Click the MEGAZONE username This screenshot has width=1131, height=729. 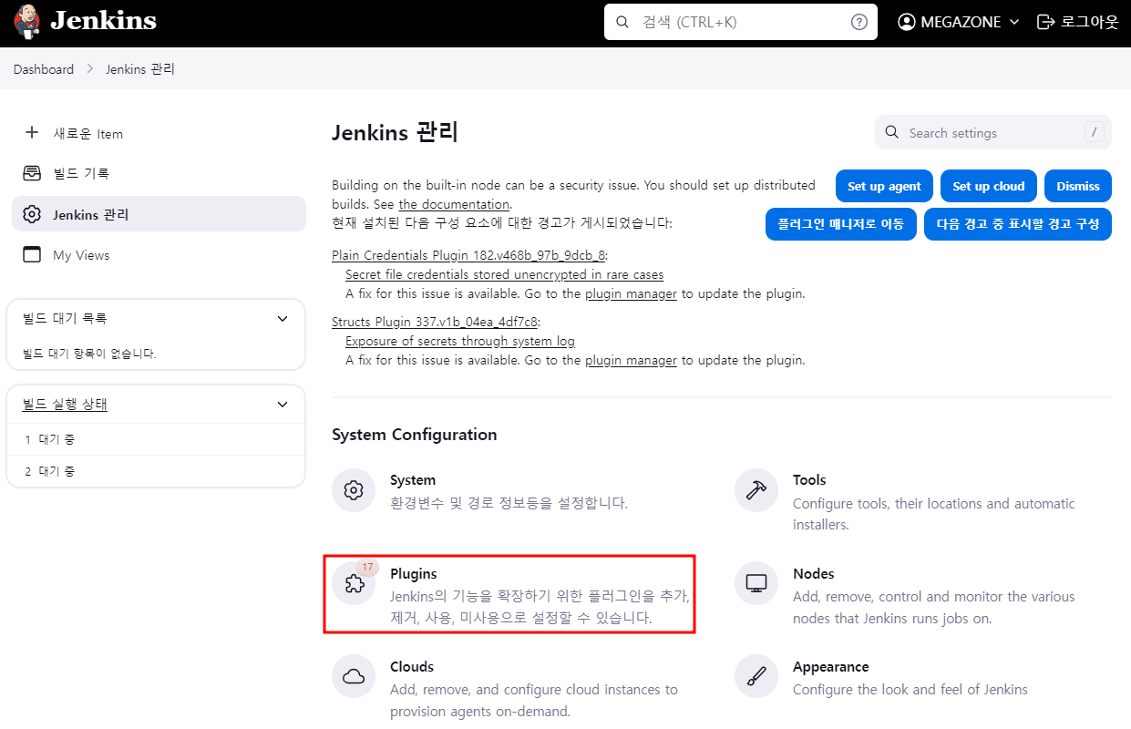tap(961, 22)
